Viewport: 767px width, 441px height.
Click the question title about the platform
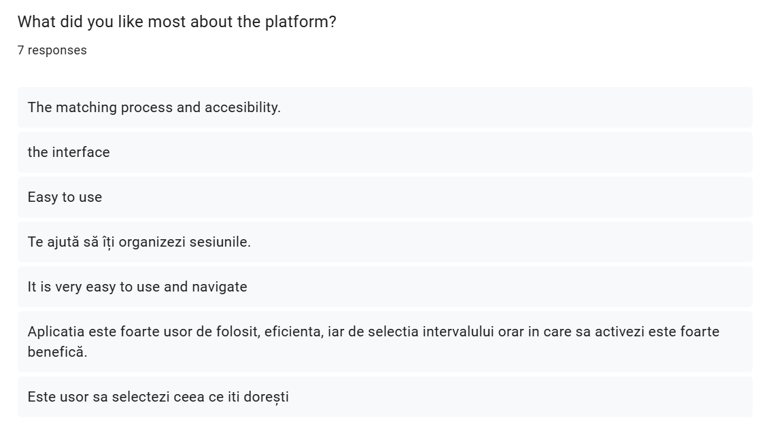tap(177, 22)
